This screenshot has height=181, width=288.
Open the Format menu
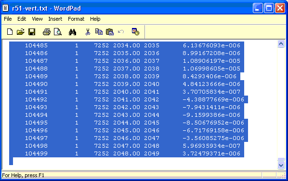[76, 19]
